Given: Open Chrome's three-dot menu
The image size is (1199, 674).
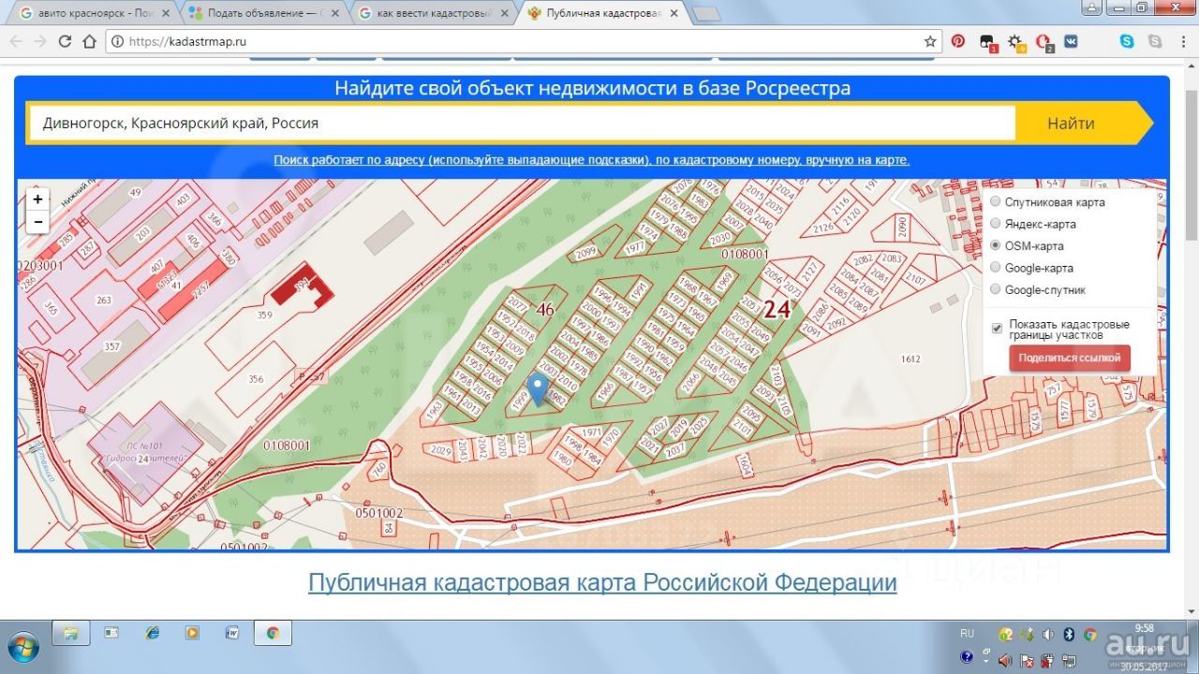Looking at the screenshot, I should [x=1182, y=41].
